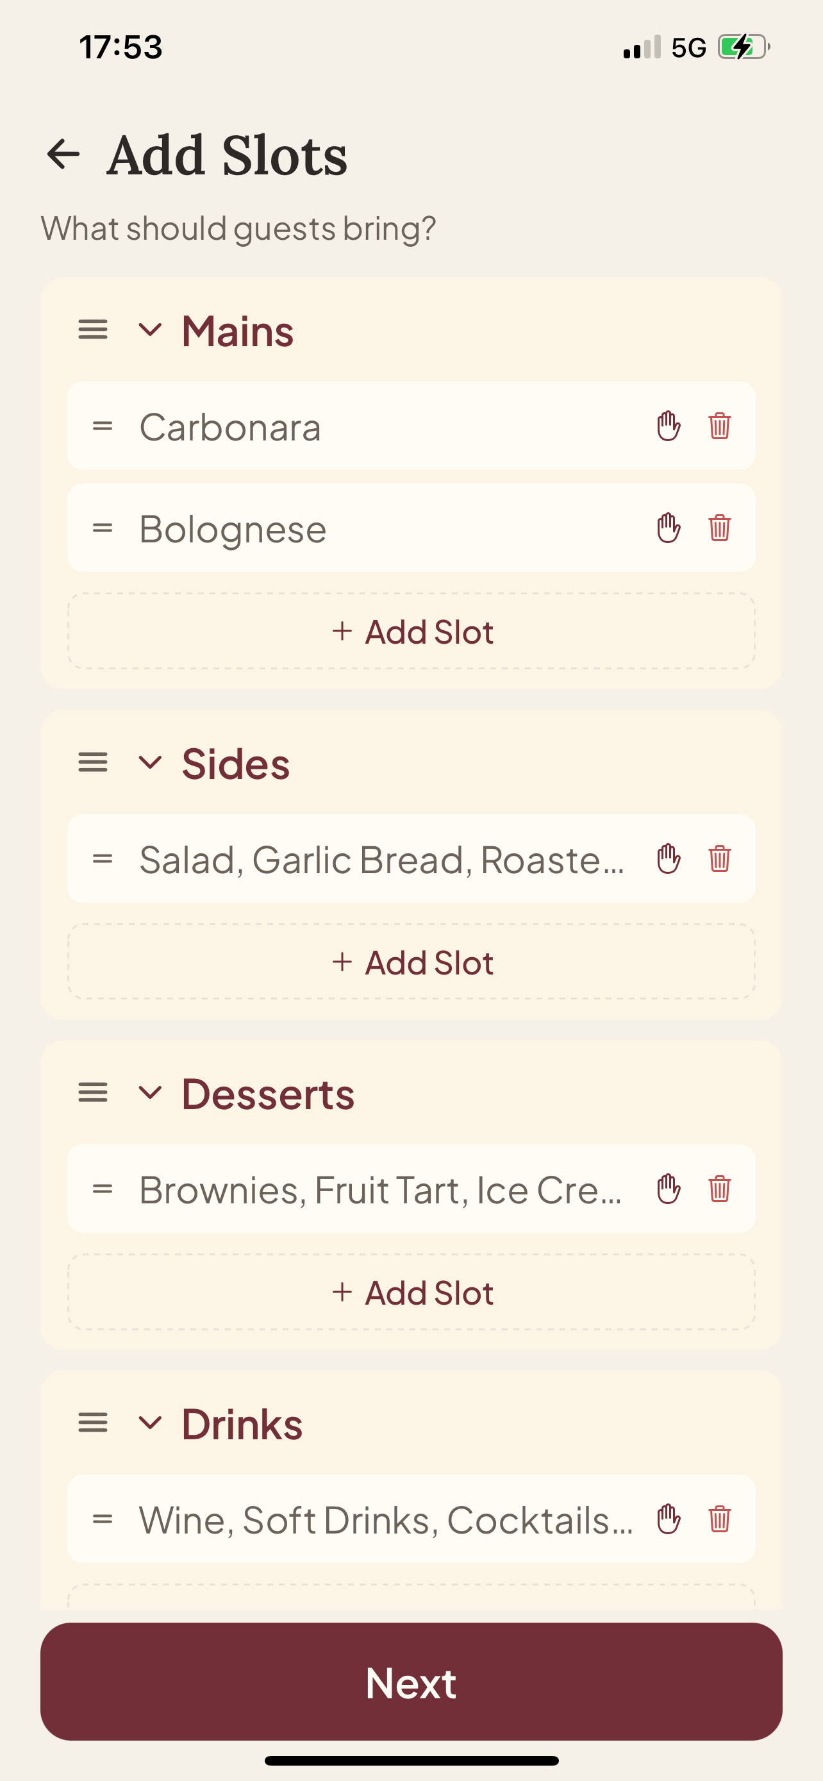Go back using the arrow icon

point(63,153)
